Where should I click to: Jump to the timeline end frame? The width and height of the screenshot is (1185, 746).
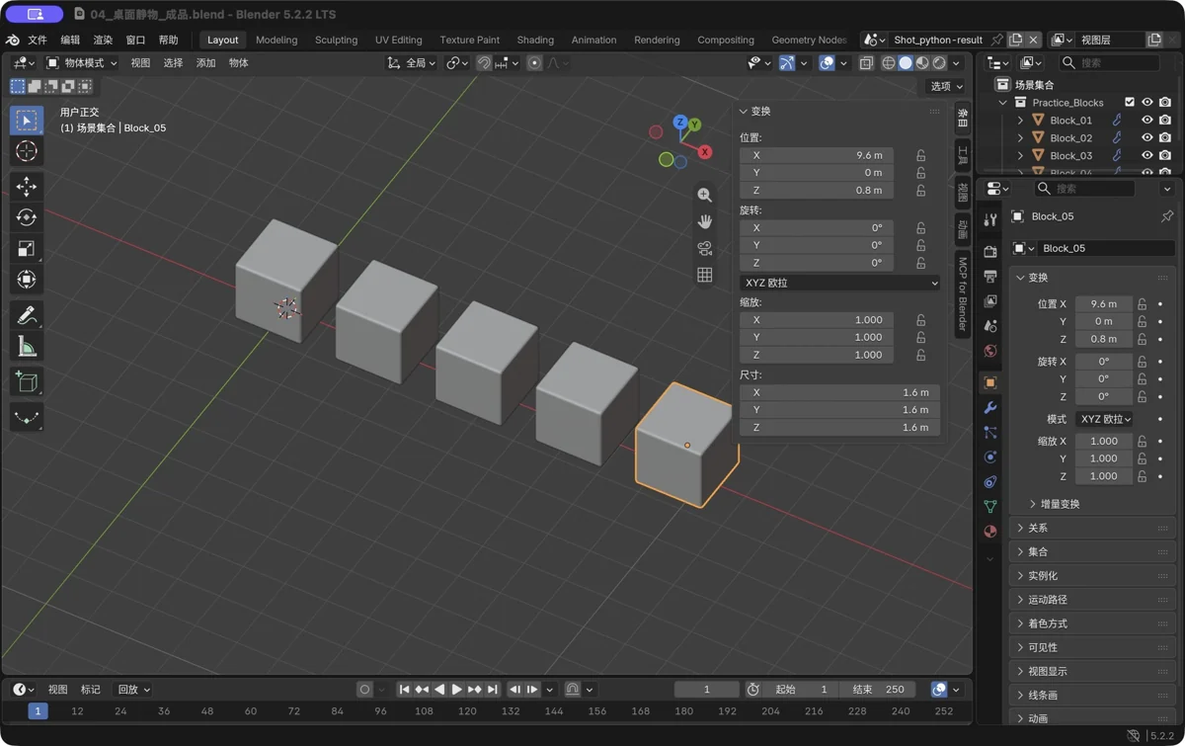(493, 690)
